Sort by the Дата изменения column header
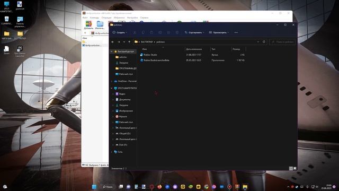Image resolution: width=339 pixels, height=191 pixels. coord(194,49)
